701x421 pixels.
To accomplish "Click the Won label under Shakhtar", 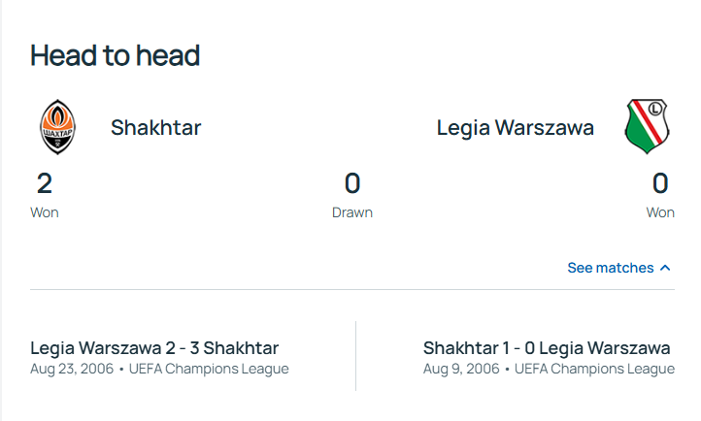I will [45, 212].
